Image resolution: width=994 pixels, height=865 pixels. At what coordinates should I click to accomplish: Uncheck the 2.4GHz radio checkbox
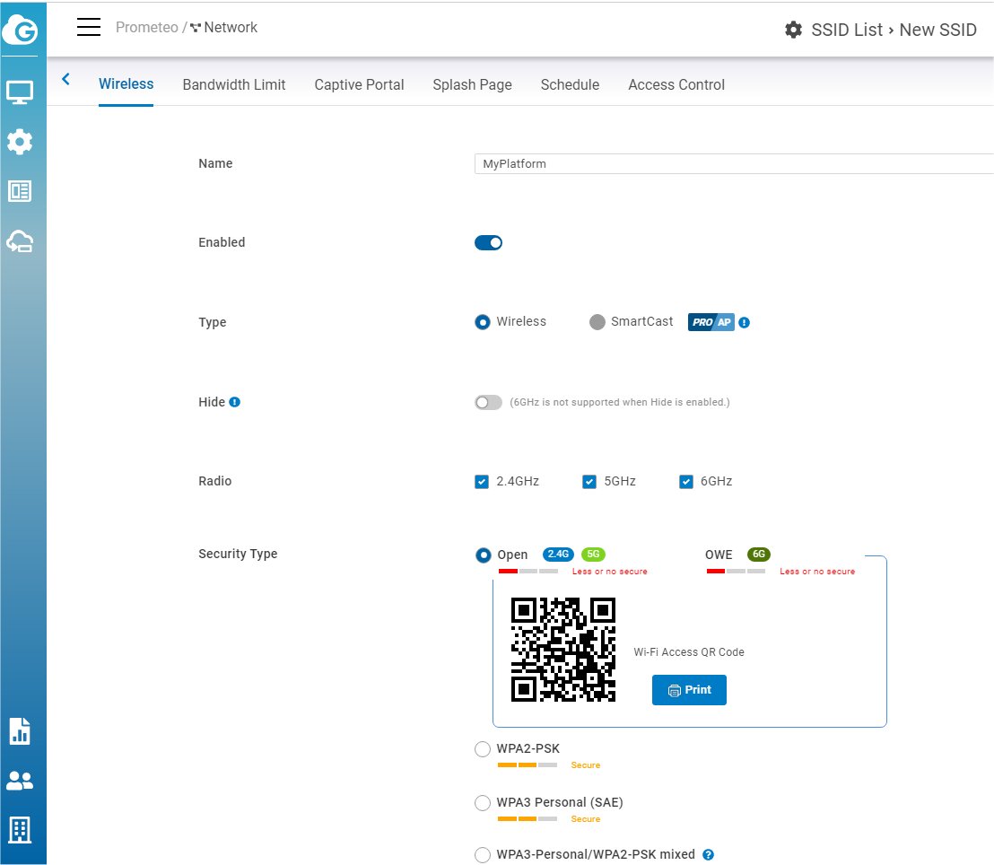[x=482, y=482]
